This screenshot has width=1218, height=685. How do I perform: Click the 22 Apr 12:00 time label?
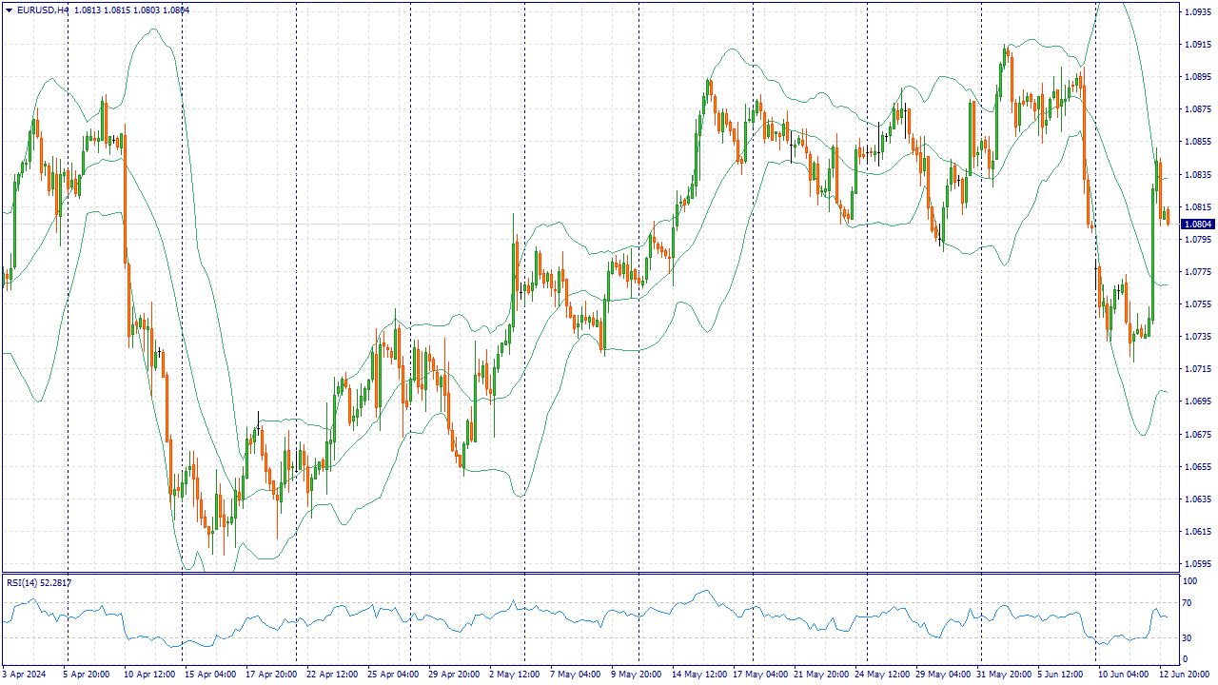click(x=332, y=675)
